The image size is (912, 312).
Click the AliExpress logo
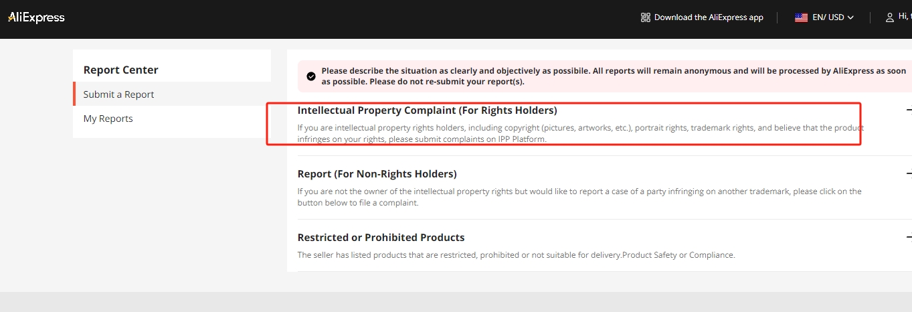[x=36, y=17]
